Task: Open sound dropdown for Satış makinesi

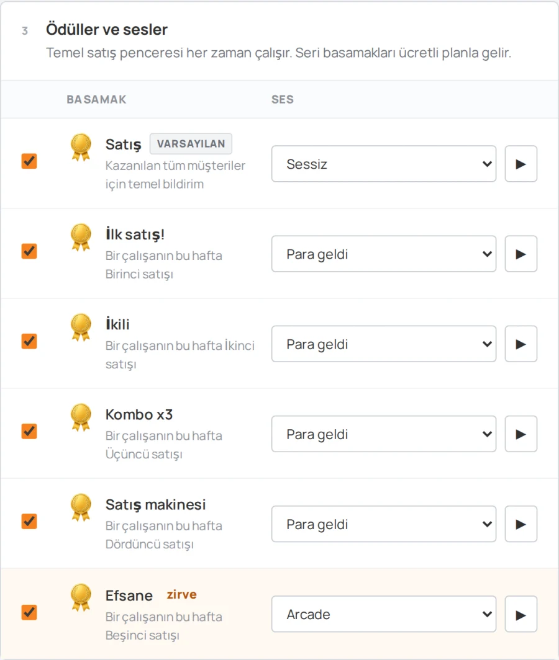Action: [x=384, y=524]
